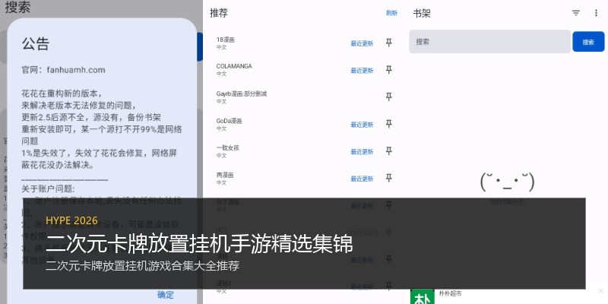Click the 推荐 panel title
This screenshot has width=608, height=304.
[219, 13]
